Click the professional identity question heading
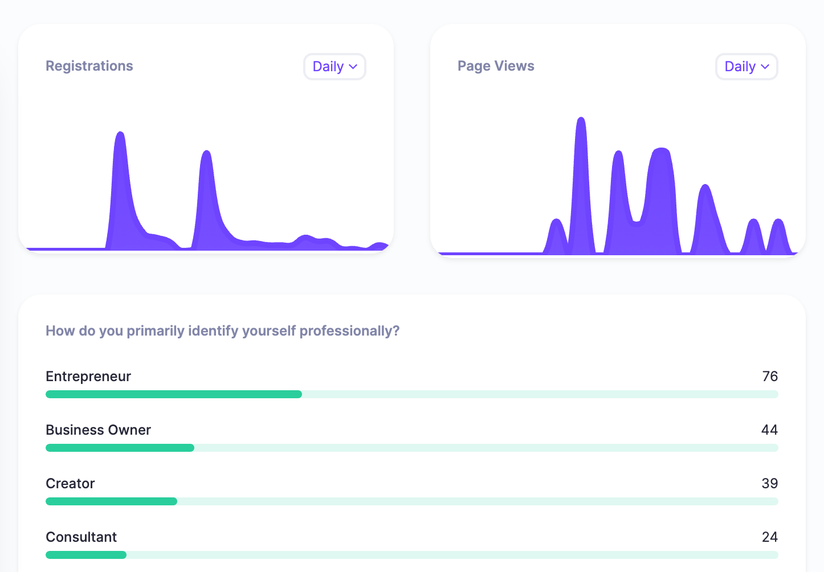 pyautogui.click(x=222, y=331)
